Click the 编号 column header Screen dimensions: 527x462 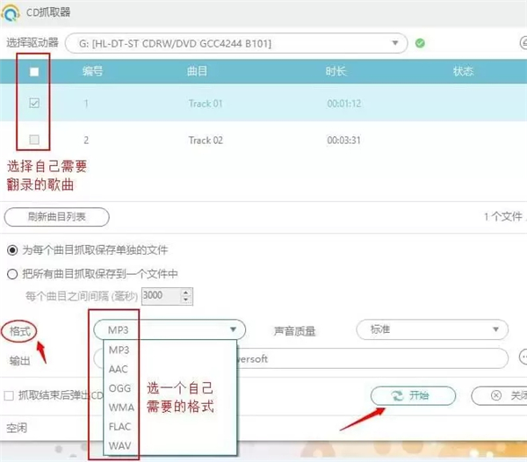(92, 71)
